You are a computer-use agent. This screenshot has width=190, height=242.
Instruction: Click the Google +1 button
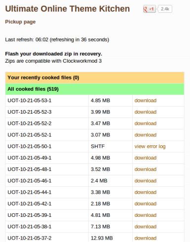(149, 9)
